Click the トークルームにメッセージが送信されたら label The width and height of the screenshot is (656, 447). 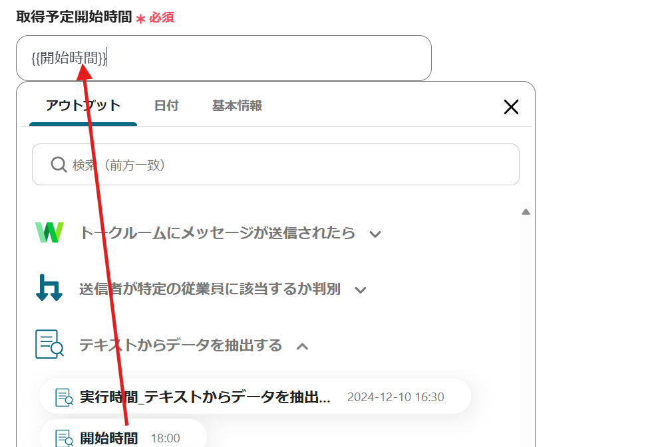coord(218,232)
